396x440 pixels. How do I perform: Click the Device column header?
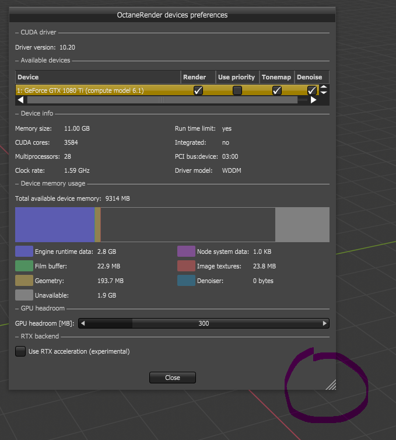98,77
